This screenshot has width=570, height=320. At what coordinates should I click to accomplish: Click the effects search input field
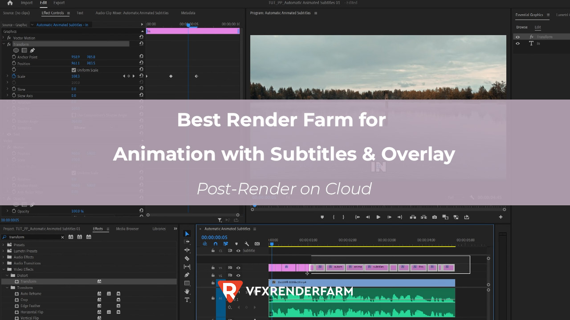pos(33,237)
